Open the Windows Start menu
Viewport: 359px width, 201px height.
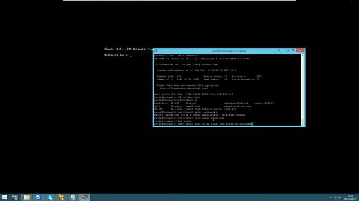(4, 197)
